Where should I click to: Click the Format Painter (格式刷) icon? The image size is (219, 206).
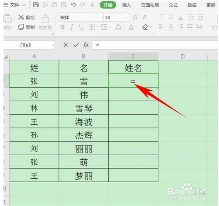click(x=45, y=18)
